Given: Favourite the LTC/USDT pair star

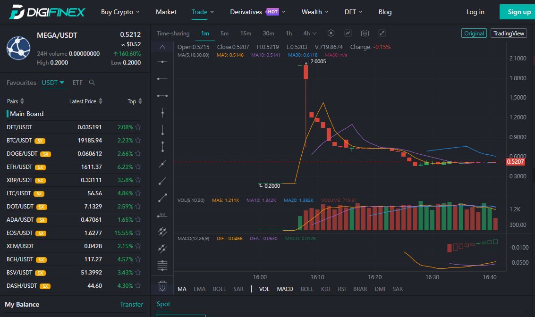Looking at the screenshot, I should point(138,193).
